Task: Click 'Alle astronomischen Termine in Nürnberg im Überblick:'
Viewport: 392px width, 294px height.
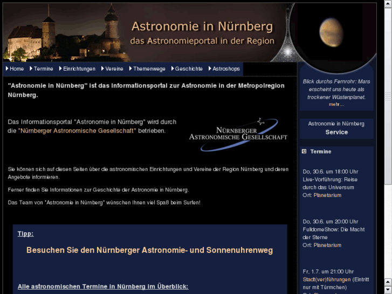Action: pos(103,286)
